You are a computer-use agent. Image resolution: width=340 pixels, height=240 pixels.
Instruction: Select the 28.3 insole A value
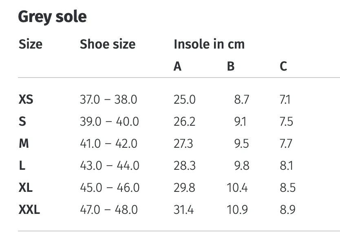pyautogui.click(x=185, y=166)
